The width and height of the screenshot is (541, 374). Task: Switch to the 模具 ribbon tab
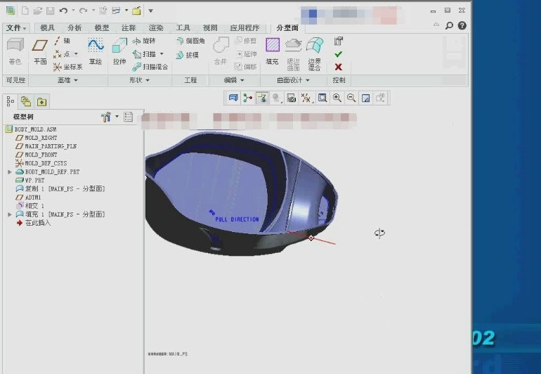tap(47, 27)
